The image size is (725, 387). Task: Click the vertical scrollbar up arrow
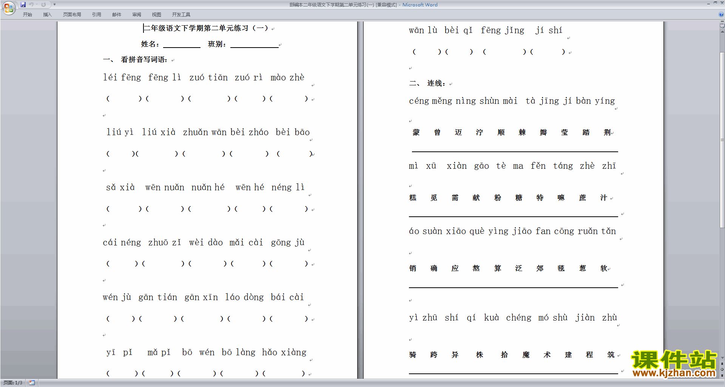pos(722,32)
